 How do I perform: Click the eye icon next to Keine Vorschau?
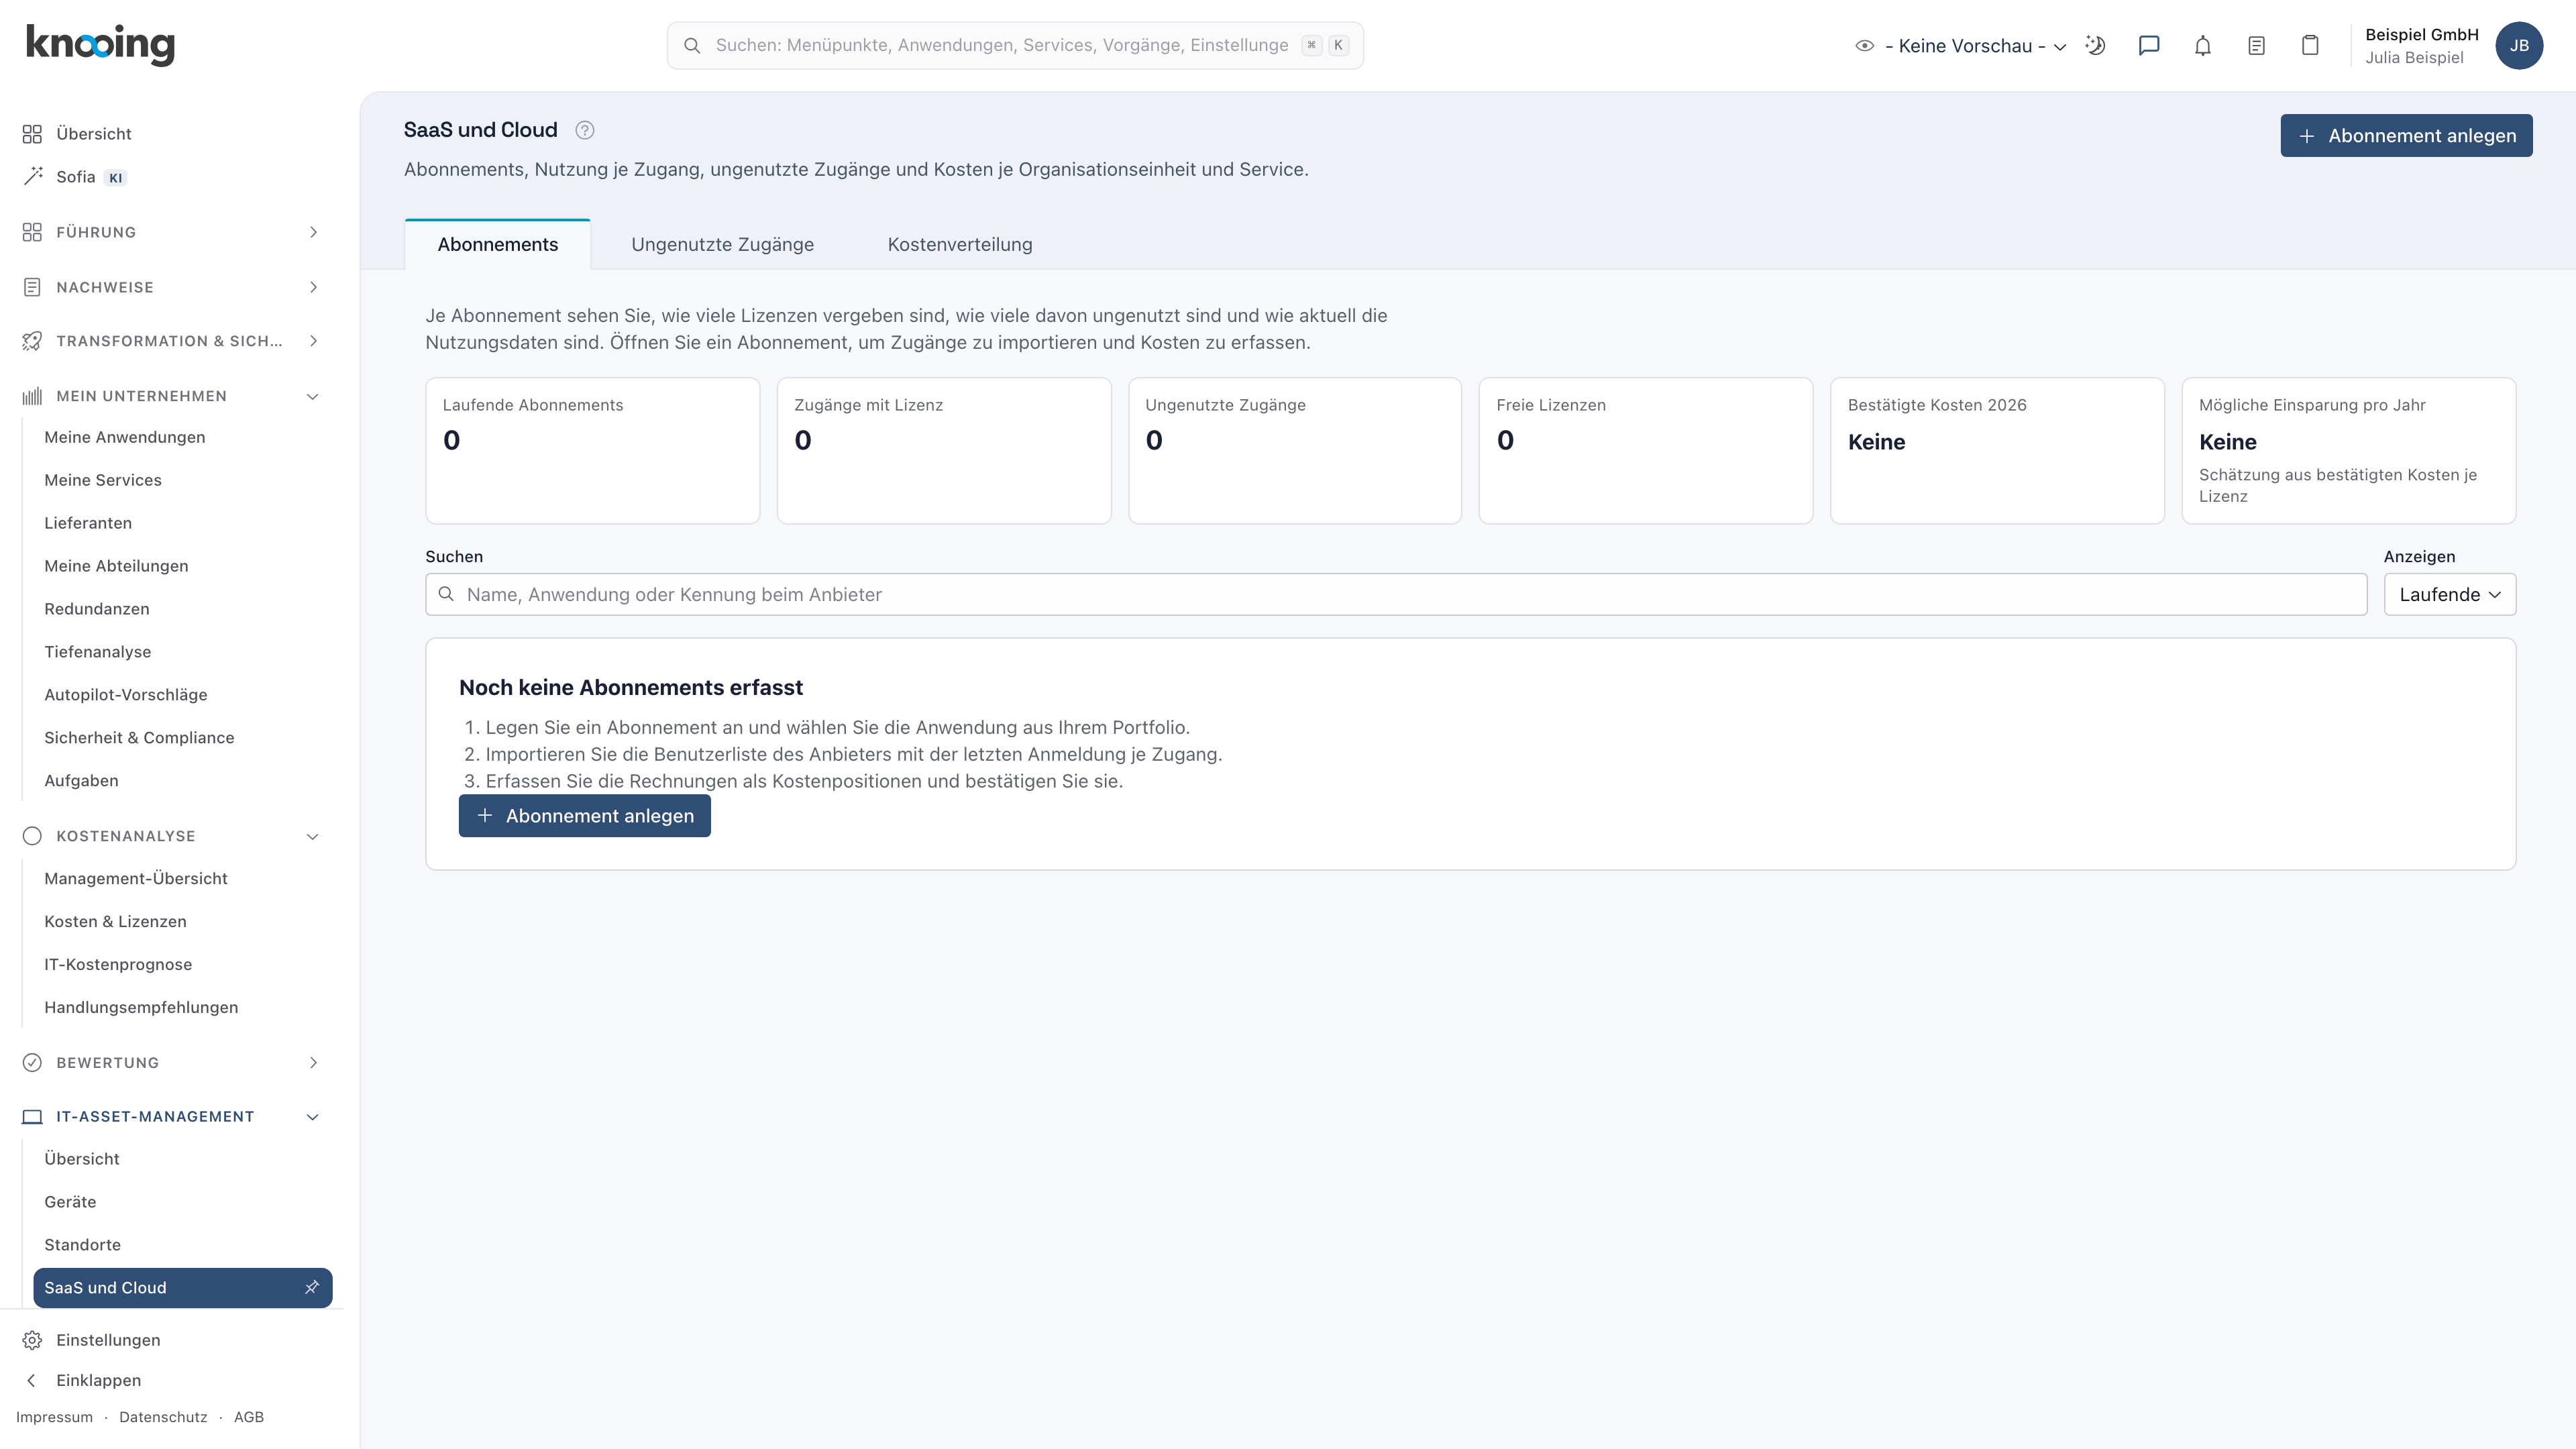(x=1864, y=45)
